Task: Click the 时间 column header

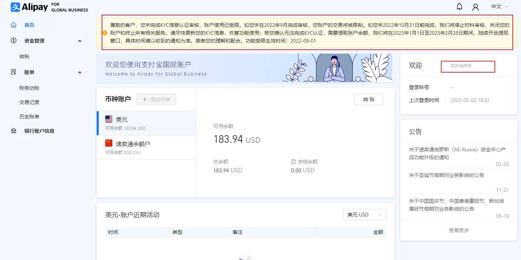Action: coord(113,232)
